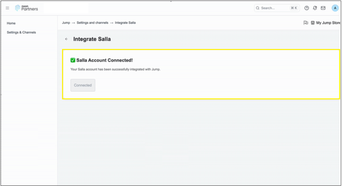Click the Integrate Salla page heading

click(x=92, y=39)
